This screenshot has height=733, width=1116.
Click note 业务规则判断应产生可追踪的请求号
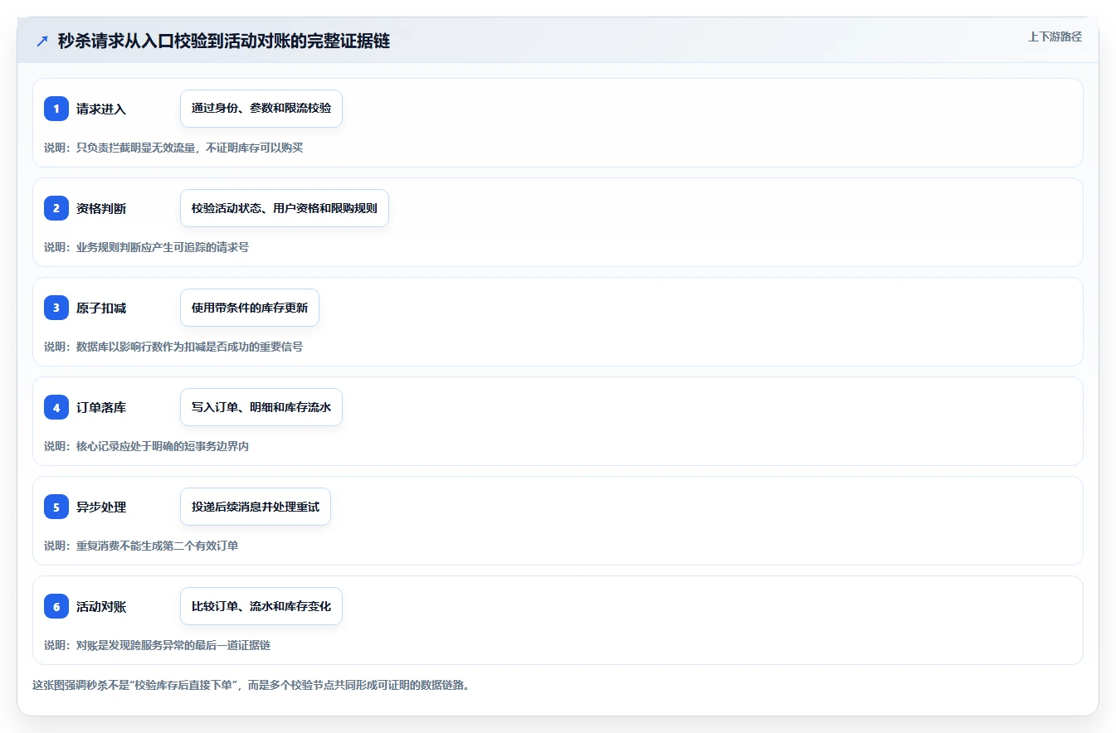163,247
